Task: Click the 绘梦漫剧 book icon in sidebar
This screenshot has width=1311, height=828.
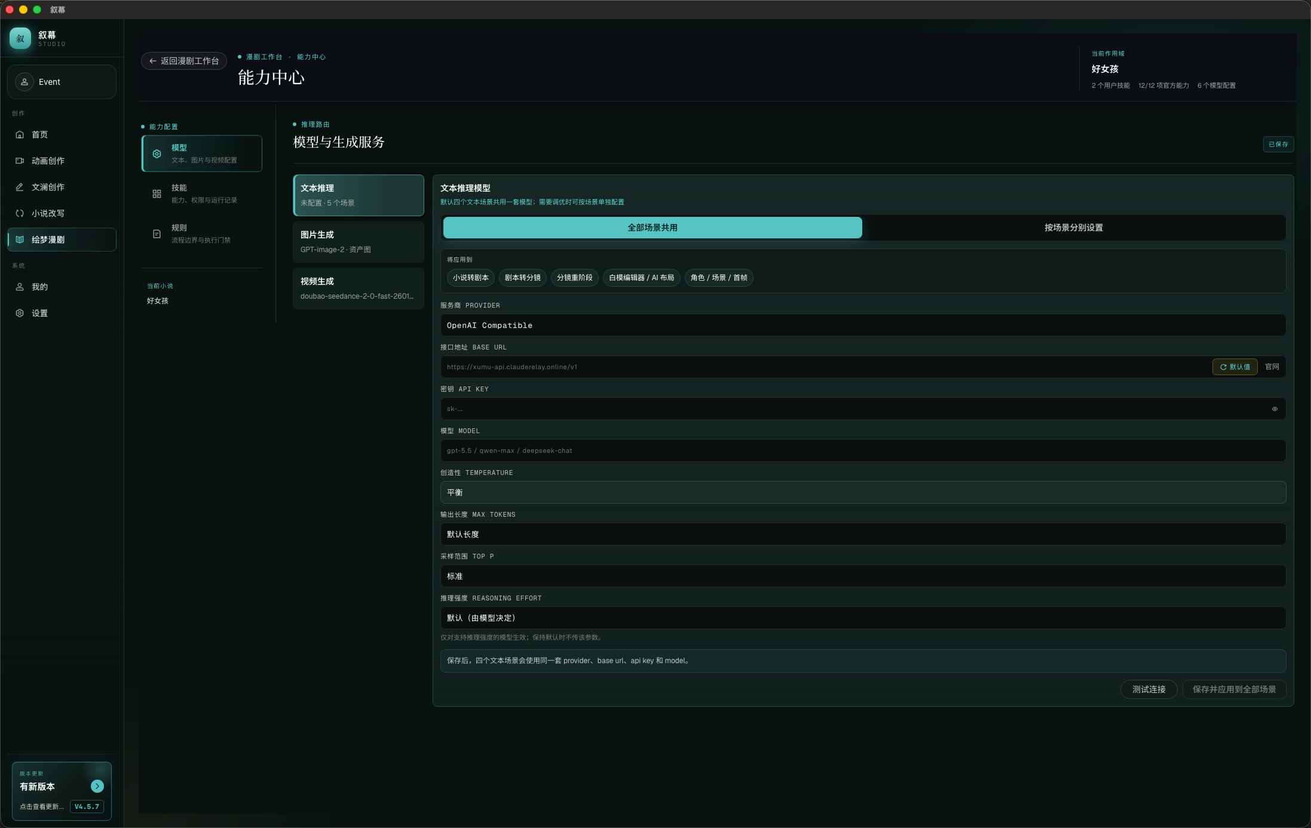Action: pyautogui.click(x=20, y=240)
